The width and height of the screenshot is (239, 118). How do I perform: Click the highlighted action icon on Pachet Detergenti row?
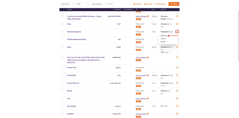[x=177, y=31]
